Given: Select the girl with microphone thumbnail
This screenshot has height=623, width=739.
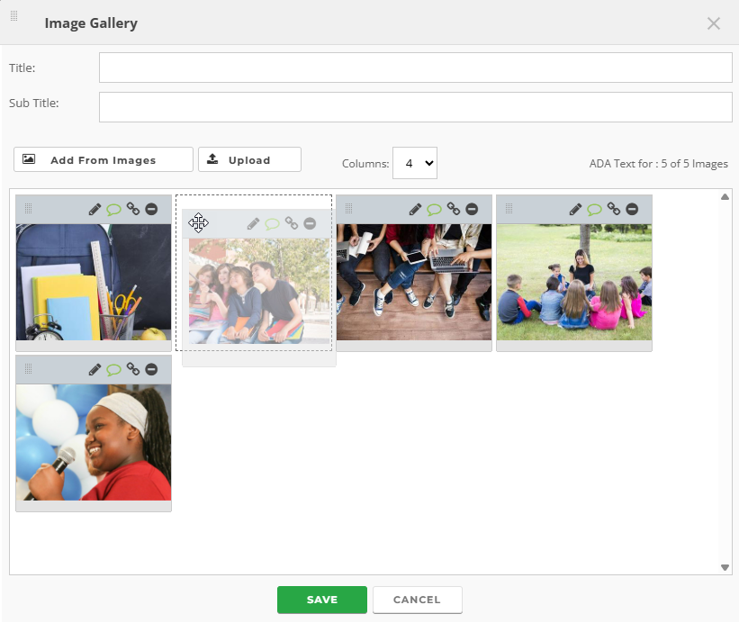Looking at the screenshot, I should point(94,442).
